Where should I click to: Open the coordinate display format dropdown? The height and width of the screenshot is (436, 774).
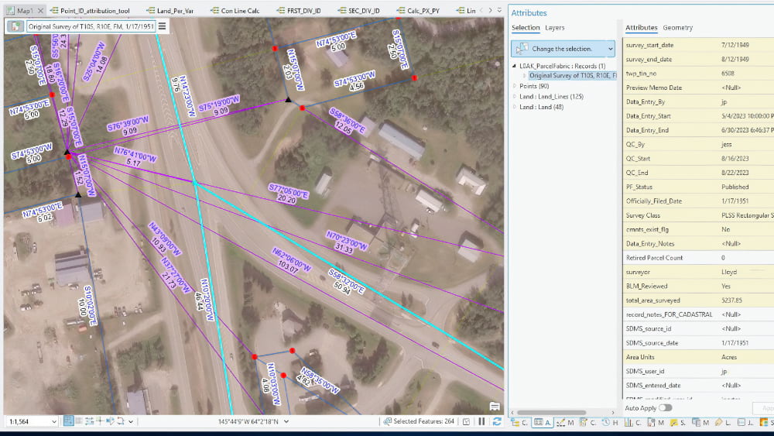pos(286,422)
